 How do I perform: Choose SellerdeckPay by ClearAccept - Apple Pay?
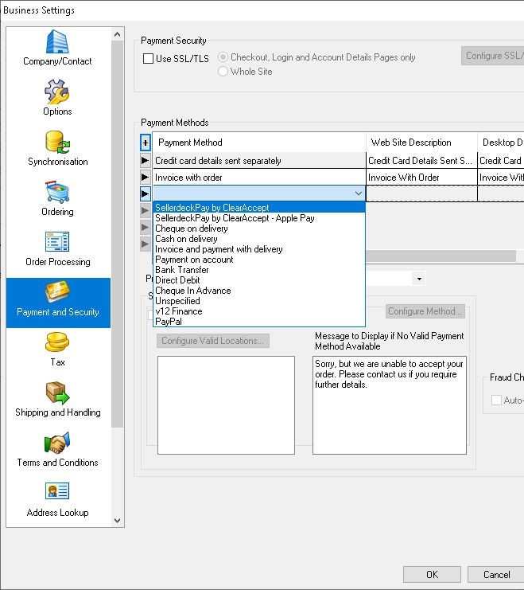259,218
